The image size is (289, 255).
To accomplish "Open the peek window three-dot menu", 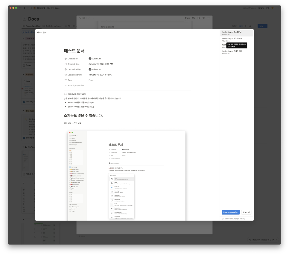I will [x=209, y=18].
